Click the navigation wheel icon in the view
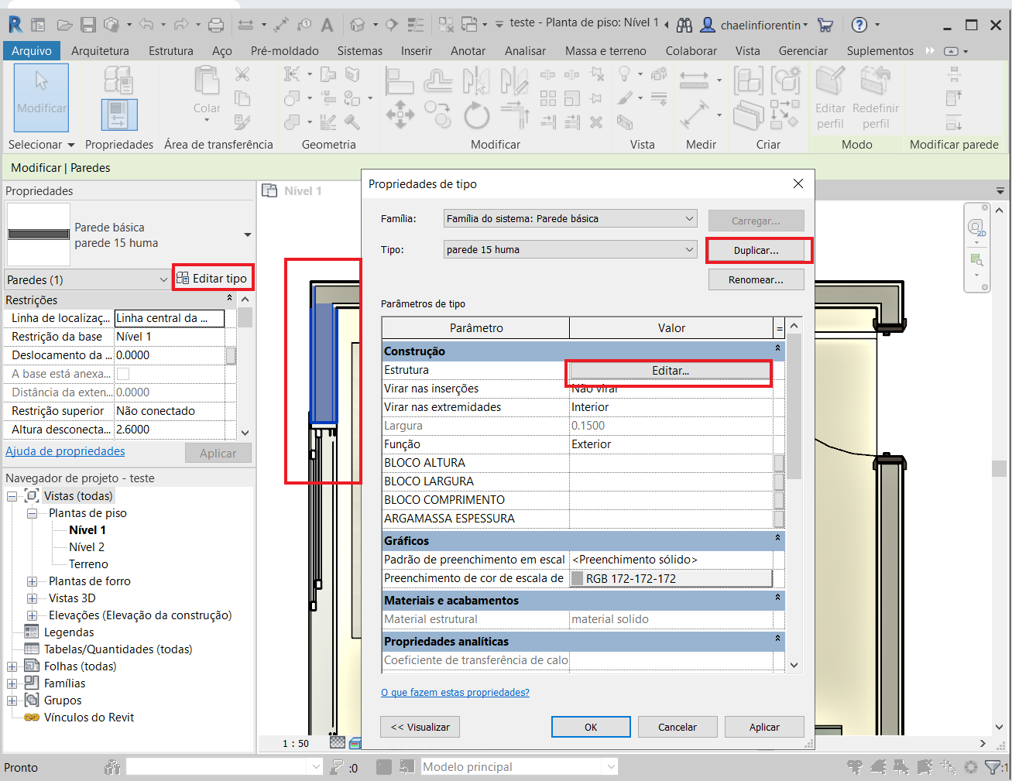Viewport: 1012px width, 781px height. click(976, 228)
